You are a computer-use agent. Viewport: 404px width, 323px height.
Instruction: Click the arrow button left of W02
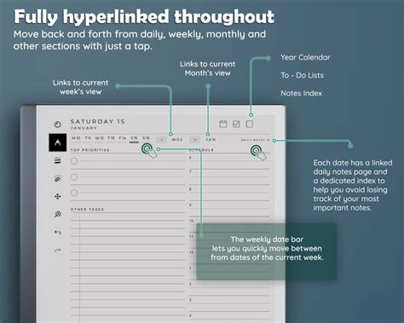(161, 140)
